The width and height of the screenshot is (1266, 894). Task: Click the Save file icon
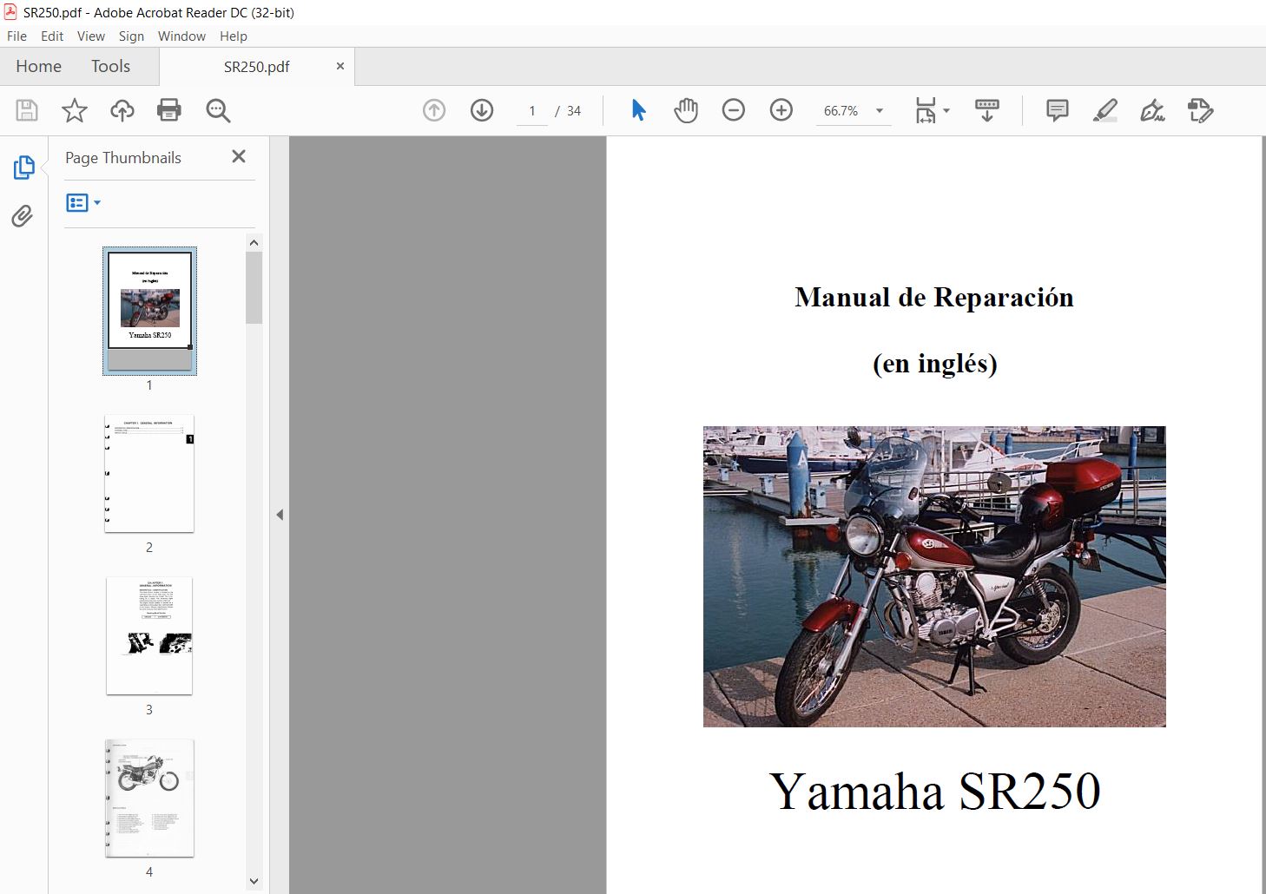coord(27,110)
